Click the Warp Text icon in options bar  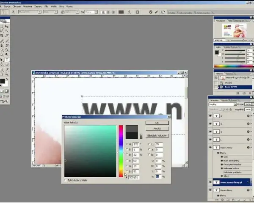(129, 12)
